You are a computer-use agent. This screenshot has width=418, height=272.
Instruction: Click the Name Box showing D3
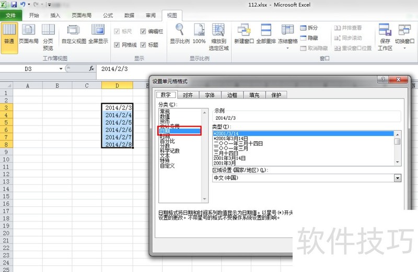(28, 69)
